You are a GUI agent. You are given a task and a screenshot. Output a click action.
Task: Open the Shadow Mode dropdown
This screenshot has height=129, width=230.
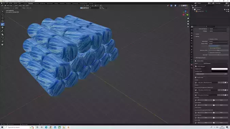point(218,44)
